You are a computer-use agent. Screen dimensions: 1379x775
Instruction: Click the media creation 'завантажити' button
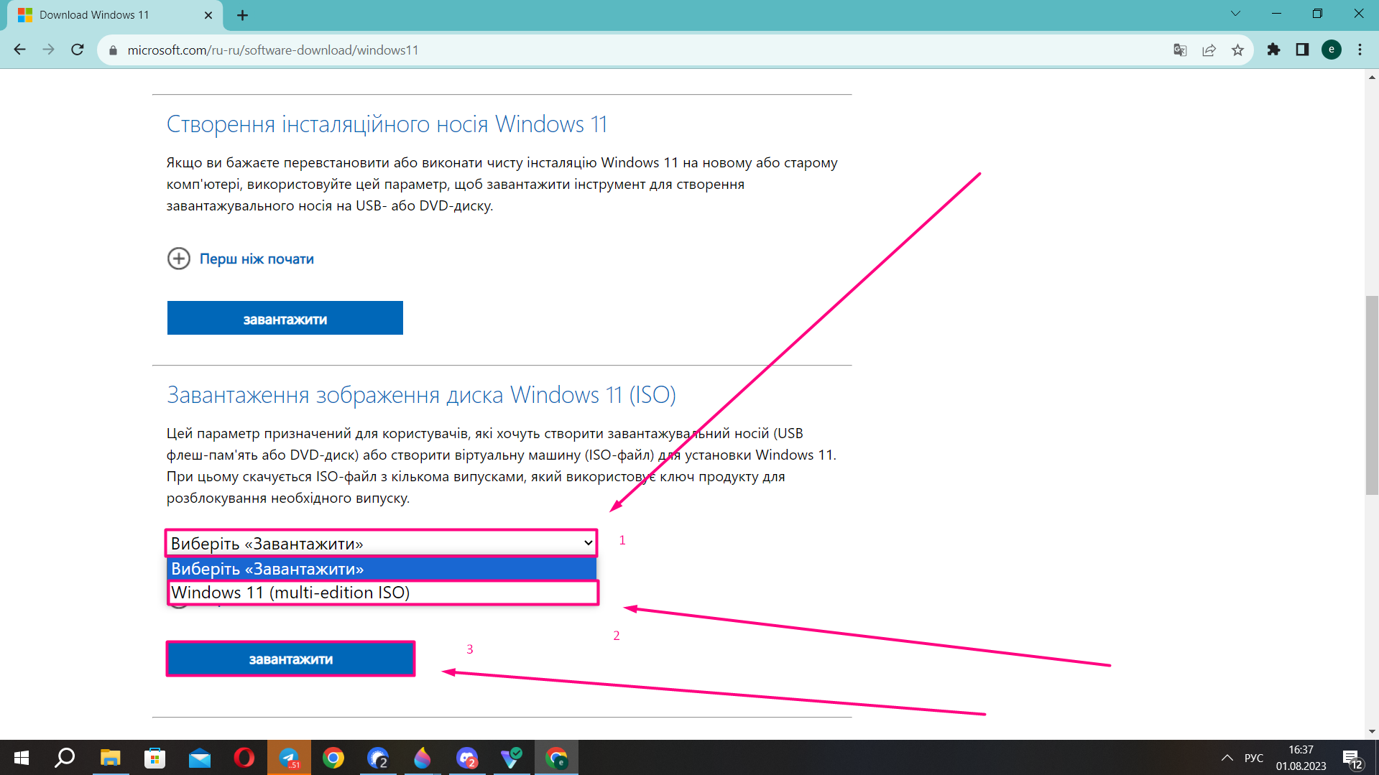[285, 318]
